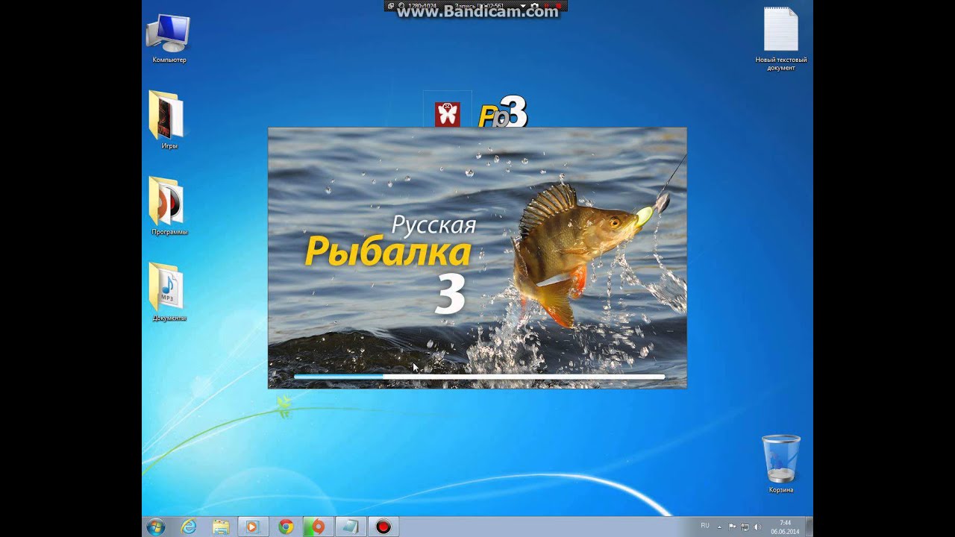Select the red butterfly desktop shortcut

point(448,114)
